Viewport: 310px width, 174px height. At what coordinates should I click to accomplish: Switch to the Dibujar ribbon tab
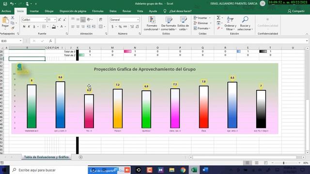coord(49,11)
